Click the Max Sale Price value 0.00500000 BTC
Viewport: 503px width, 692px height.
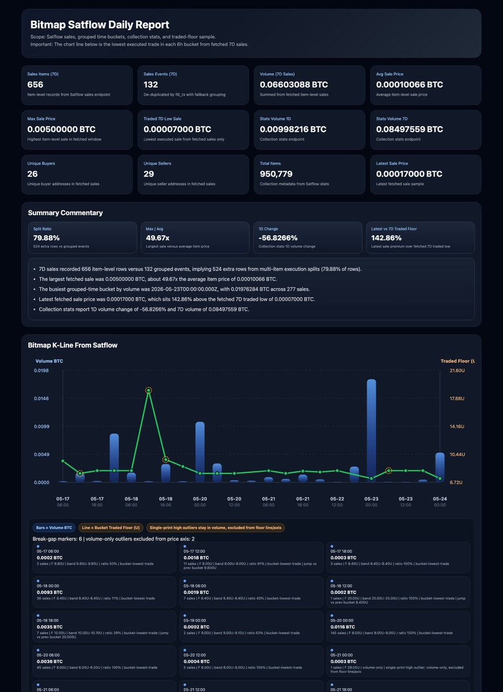[60, 129]
